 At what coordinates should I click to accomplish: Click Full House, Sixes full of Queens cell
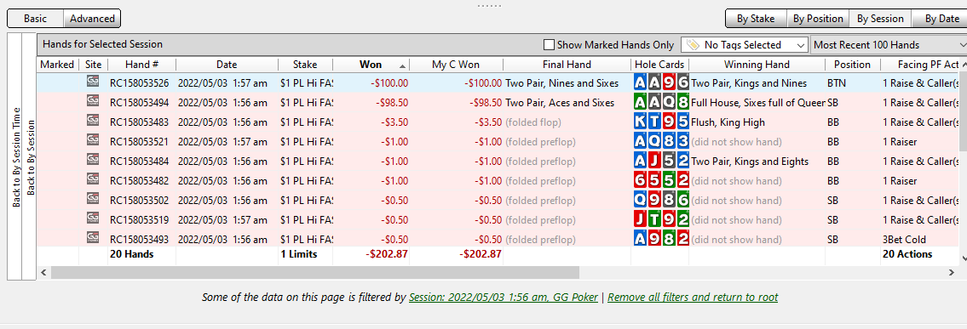click(x=758, y=103)
